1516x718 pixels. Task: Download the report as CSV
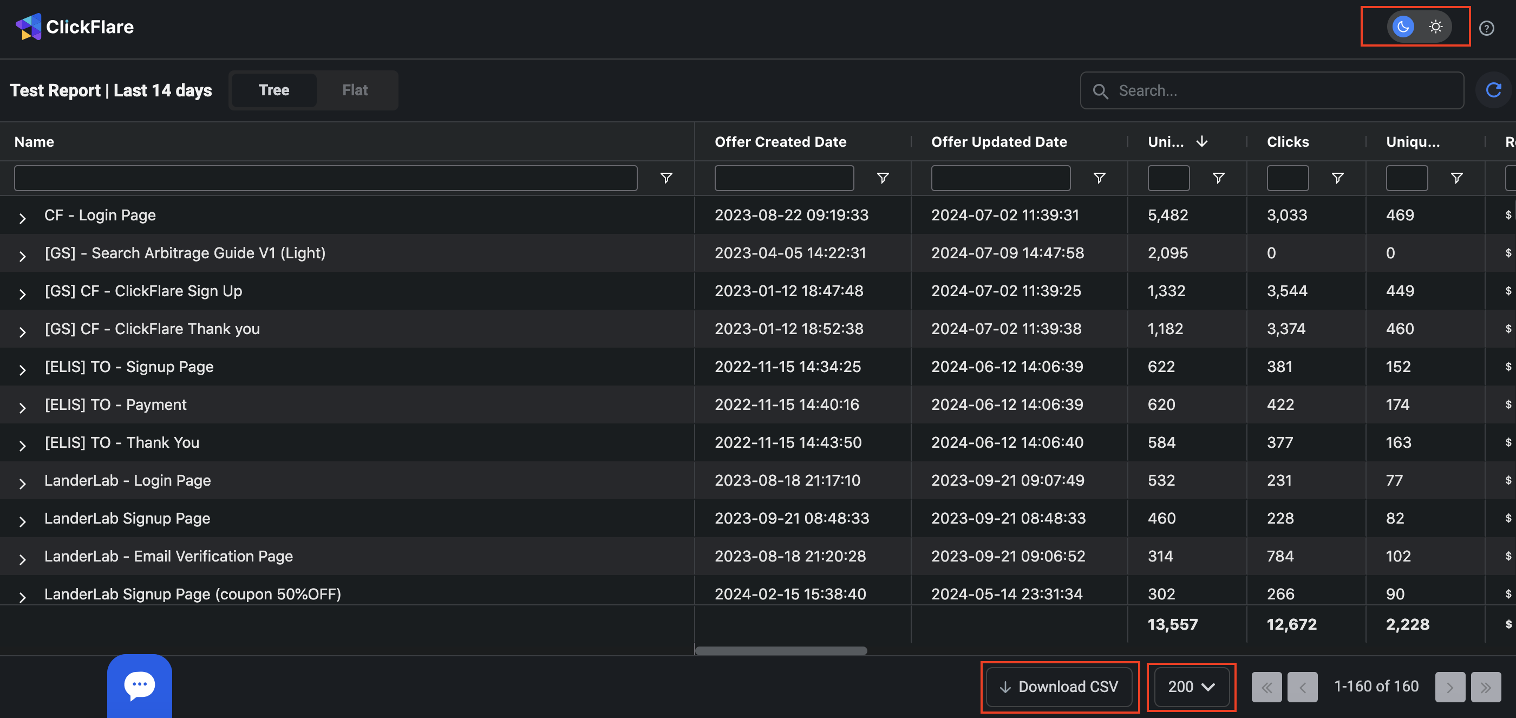pyautogui.click(x=1058, y=686)
